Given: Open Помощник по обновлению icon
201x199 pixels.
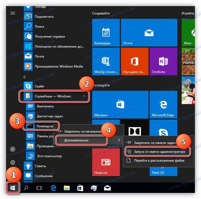Looking at the screenshot, I should point(28,46).
